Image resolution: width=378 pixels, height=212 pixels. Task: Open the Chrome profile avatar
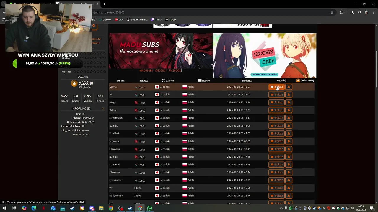366,12
